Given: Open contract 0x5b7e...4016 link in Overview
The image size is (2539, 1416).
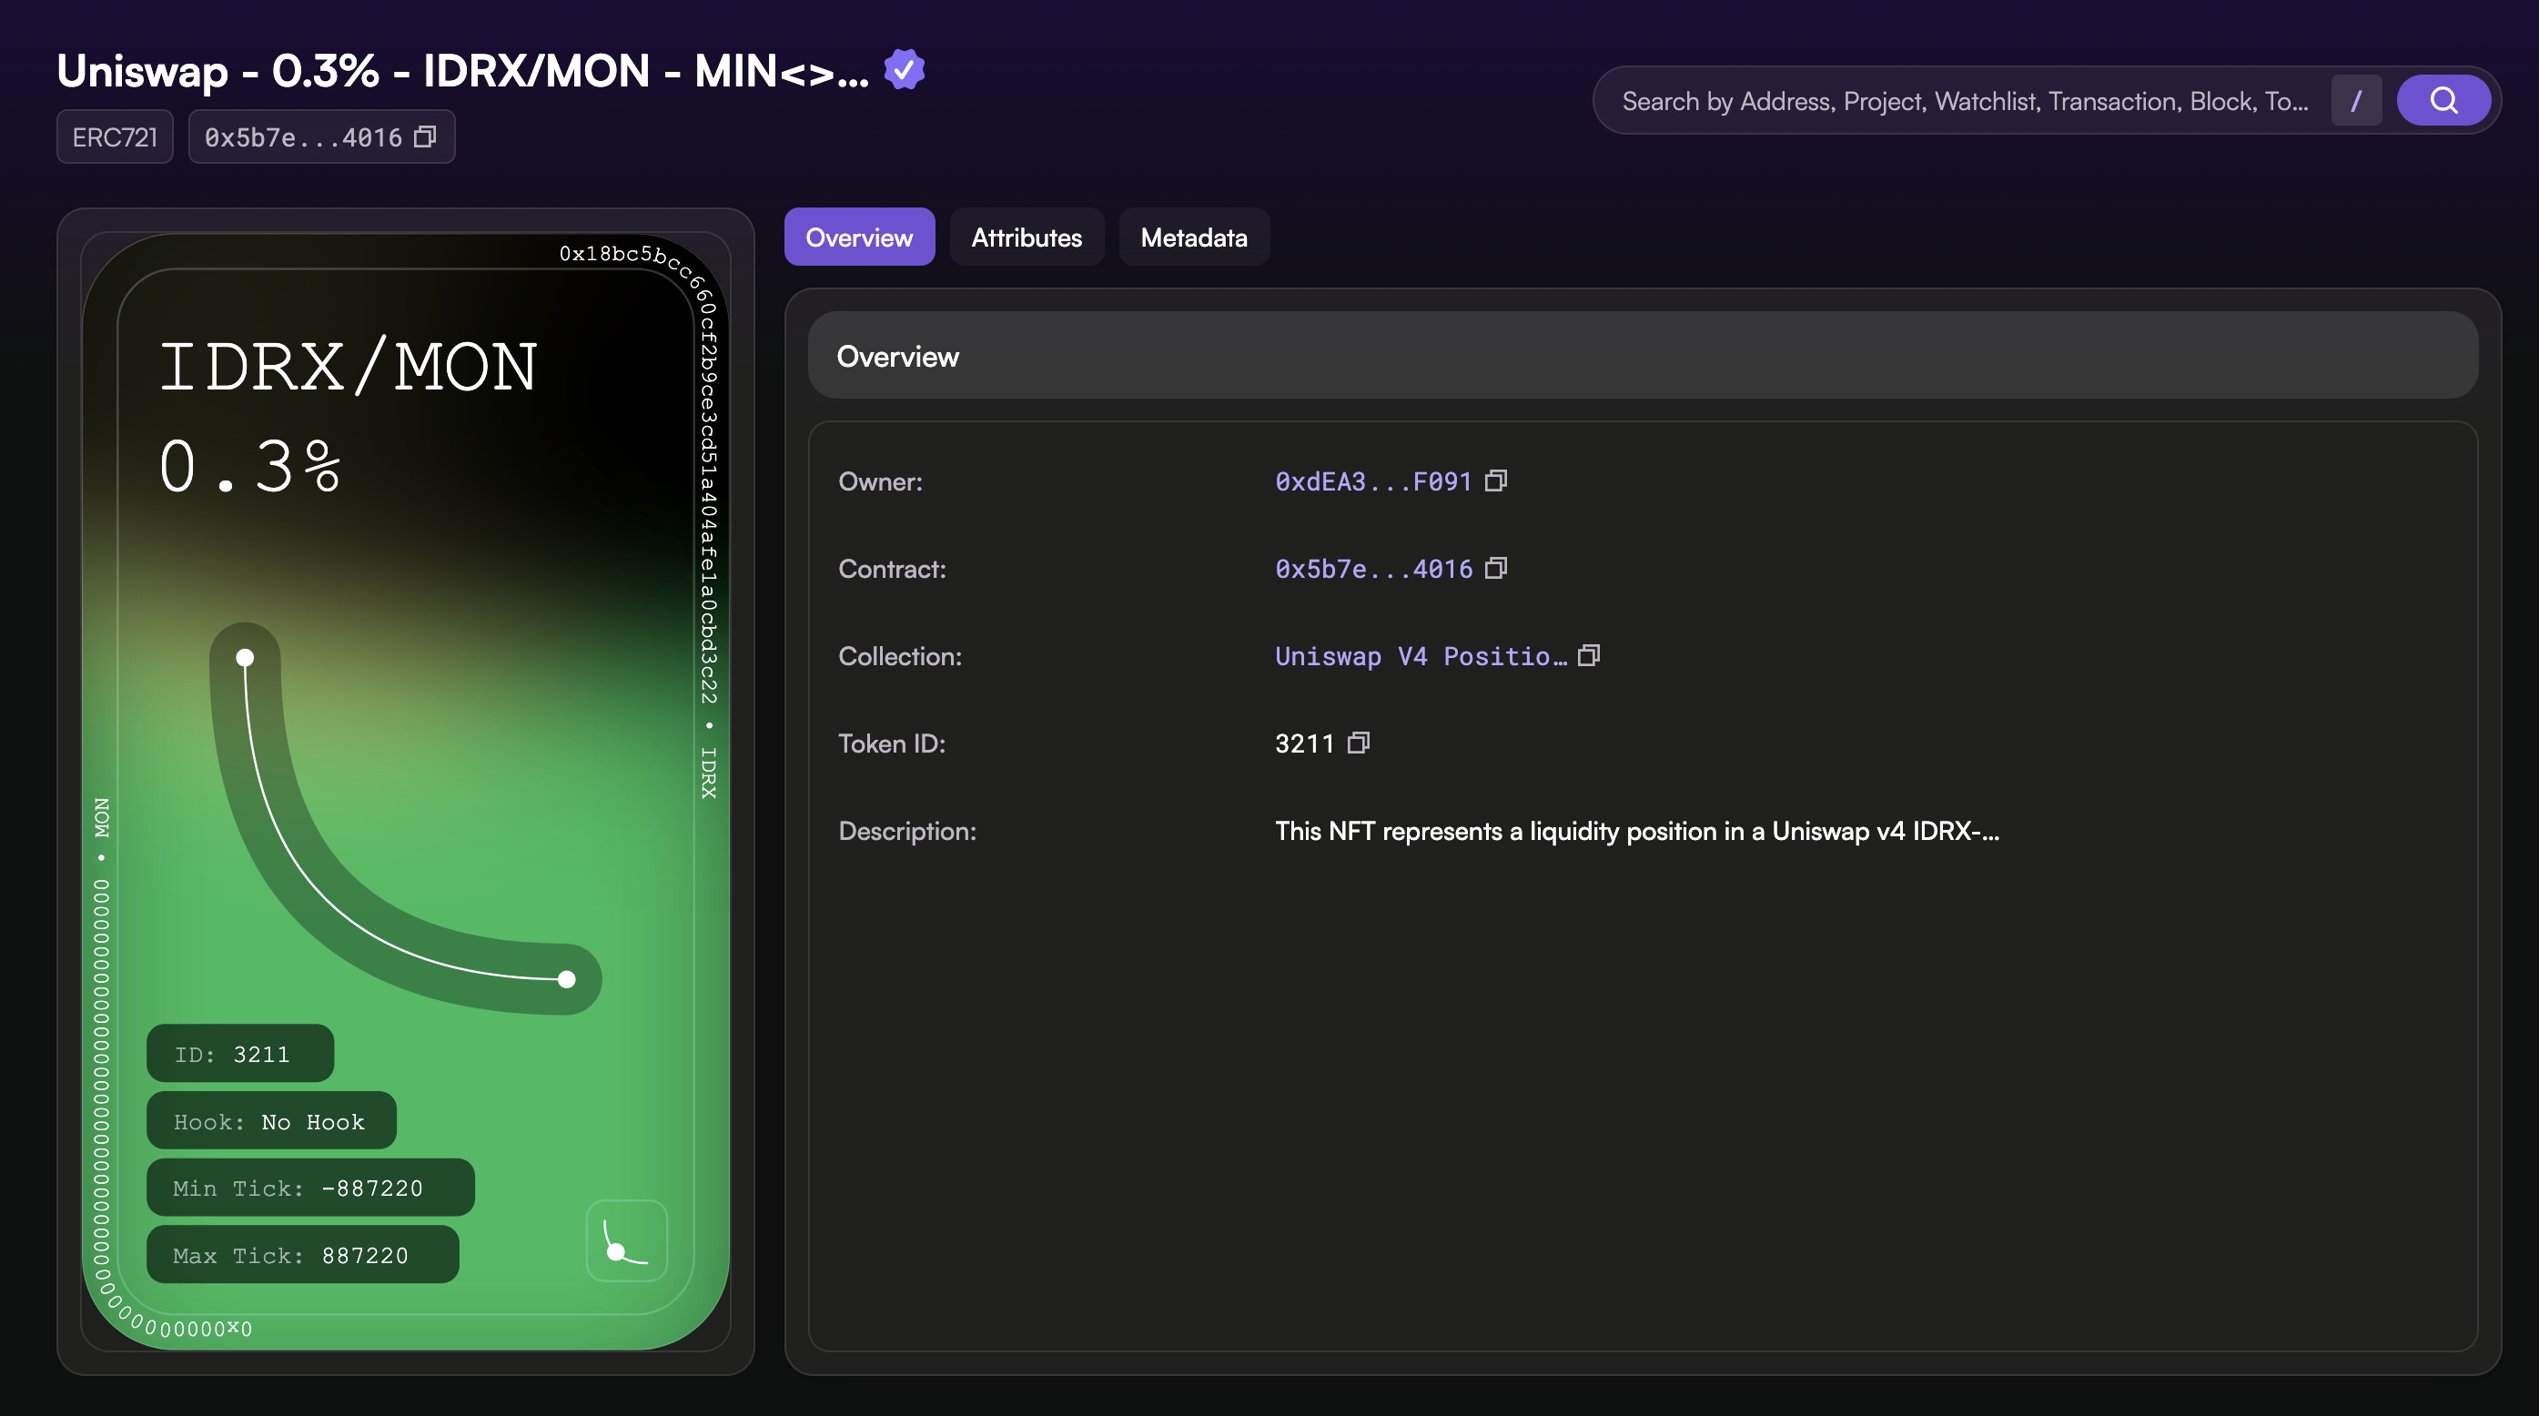Looking at the screenshot, I should pyautogui.click(x=1372, y=570).
